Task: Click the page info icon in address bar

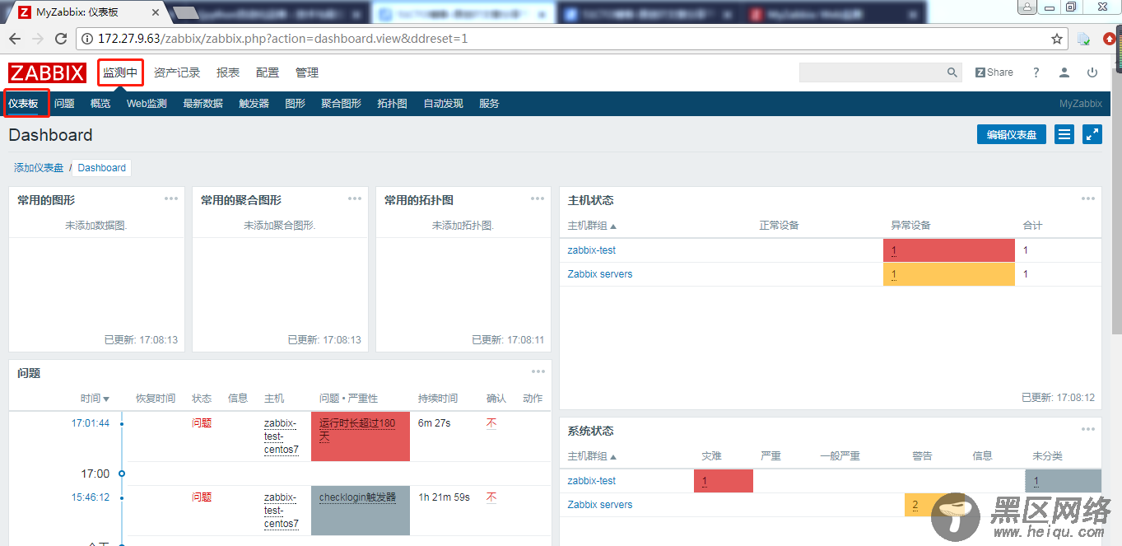Action: click(x=87, y=39)
